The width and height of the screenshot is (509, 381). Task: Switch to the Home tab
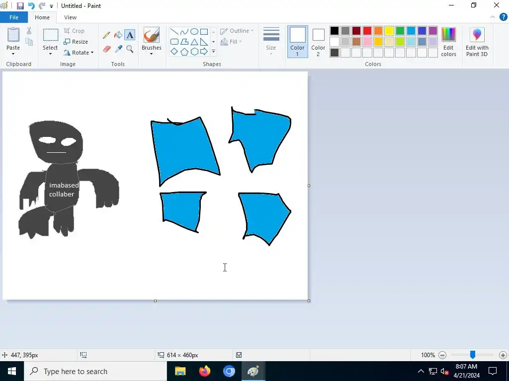click(42, 17)
